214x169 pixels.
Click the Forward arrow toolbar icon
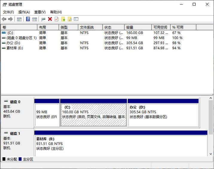point(10,19)
